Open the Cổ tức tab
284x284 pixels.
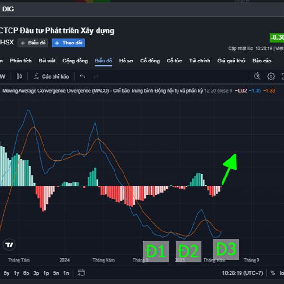pos(174,61)
